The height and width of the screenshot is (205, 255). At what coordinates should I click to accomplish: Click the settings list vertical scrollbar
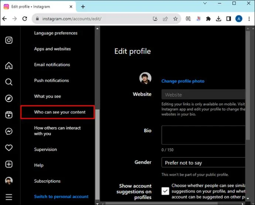97,148
